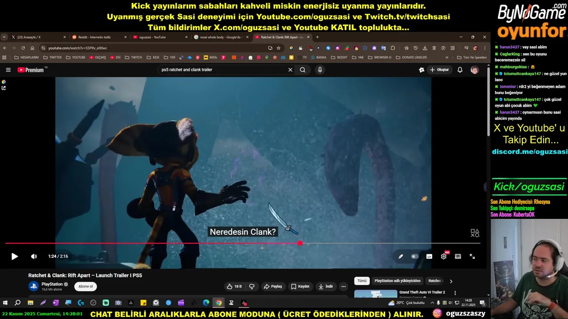Viewport: 568px width, 319px height.
Task: Play the Ratchet & Clank trailer video
Action: [15, 257]
